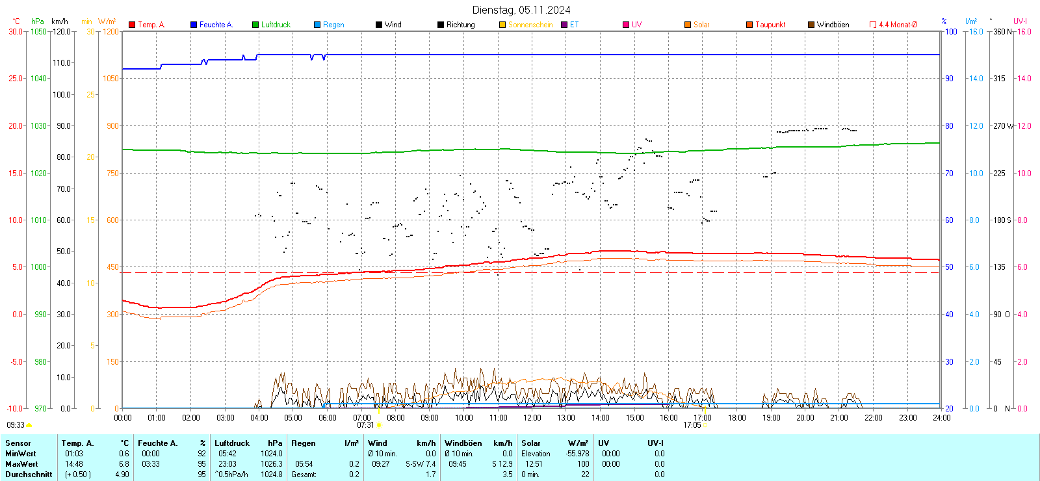Select the Luftdruck column header in the table
Screen dimensions: 1040x481
point(232,443)
